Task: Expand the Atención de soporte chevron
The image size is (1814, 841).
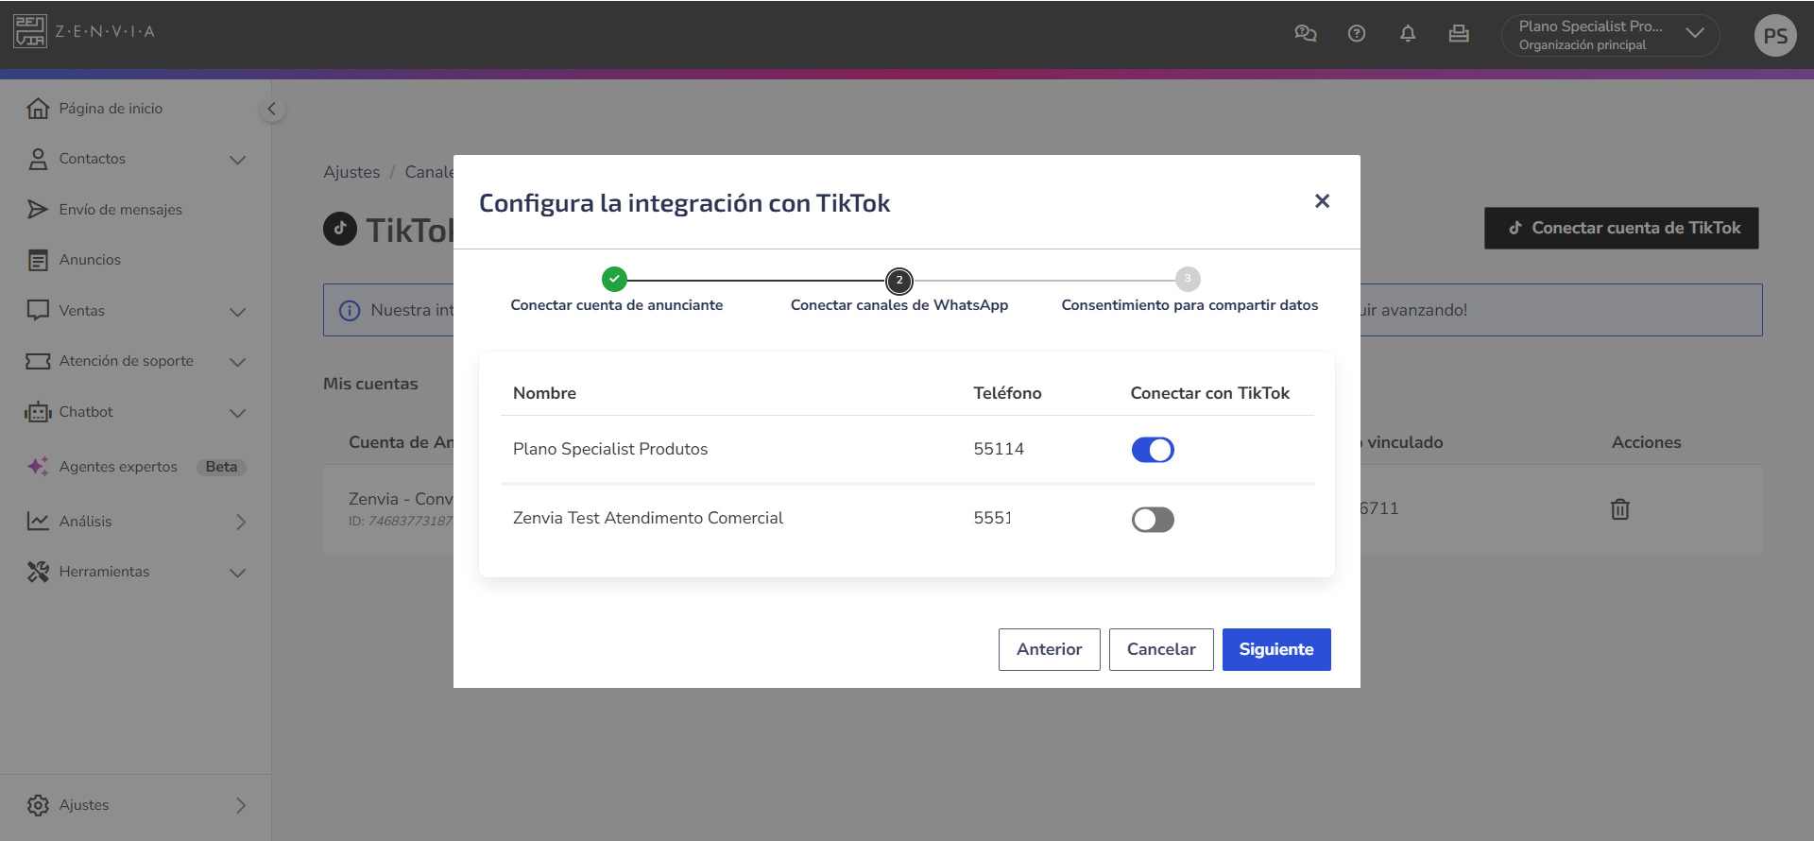Action: (238, 362)
